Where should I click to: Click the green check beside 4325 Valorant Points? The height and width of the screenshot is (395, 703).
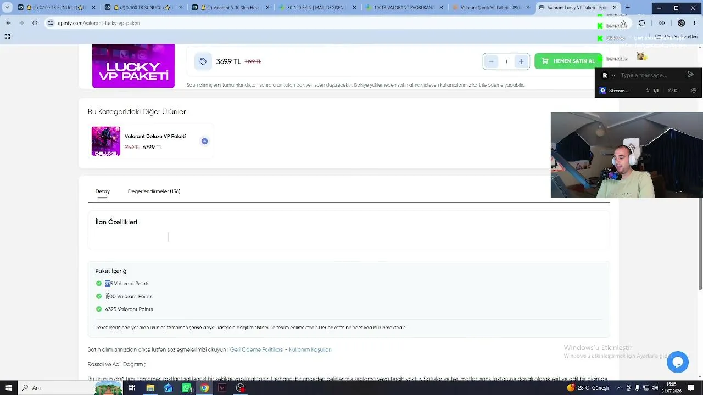[x=99, y=309]
